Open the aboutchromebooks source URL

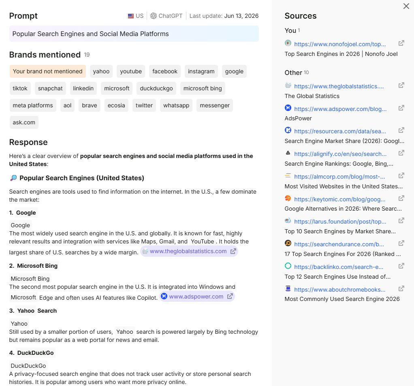340,290
